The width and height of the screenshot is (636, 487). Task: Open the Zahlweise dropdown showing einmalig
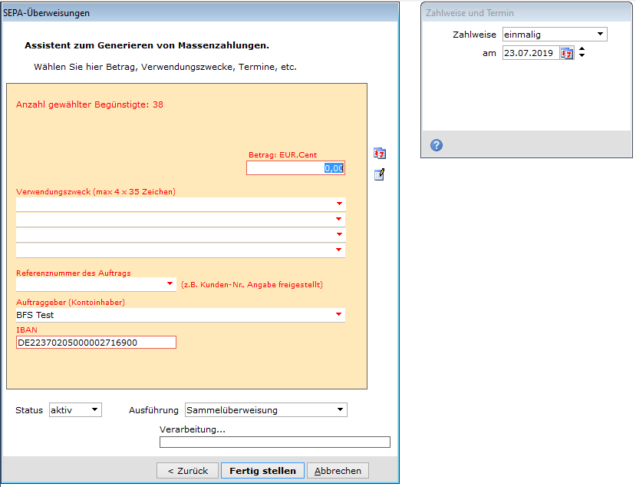click(555, 35)
